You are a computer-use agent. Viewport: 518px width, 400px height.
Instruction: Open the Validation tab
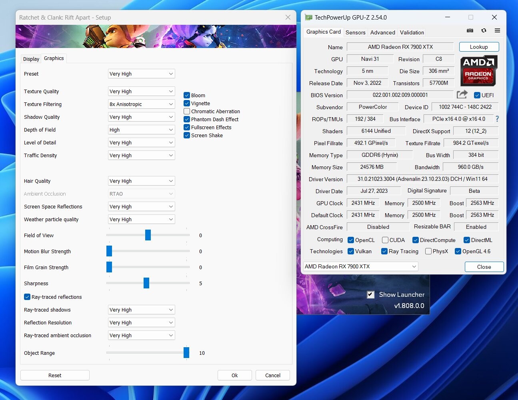click(412, 32)
